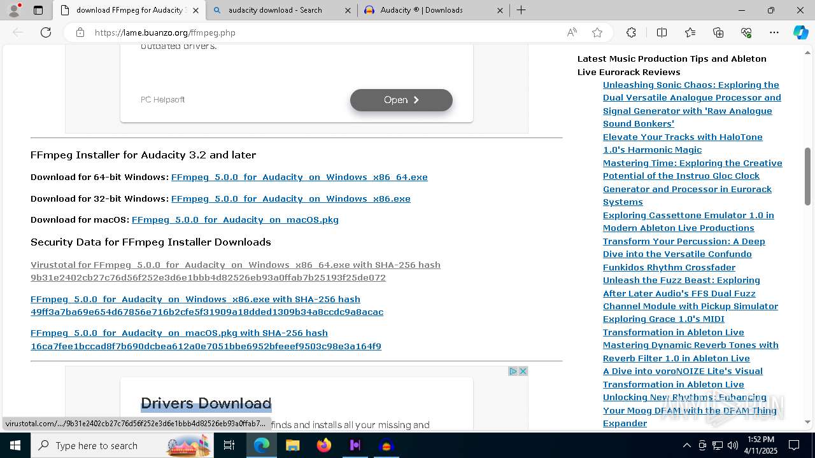Select the download FFmpeg for Audacity tab
Screen dimensions: 815x458
click(x=129, y=10)
